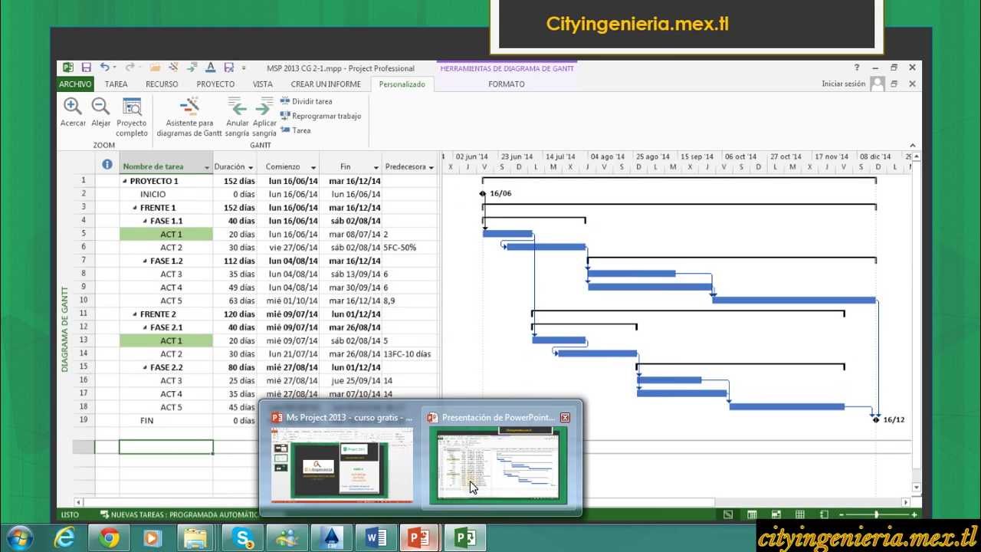Click Iniciar sesión to sign in
The image size is (981, 552).
[843, 84]
